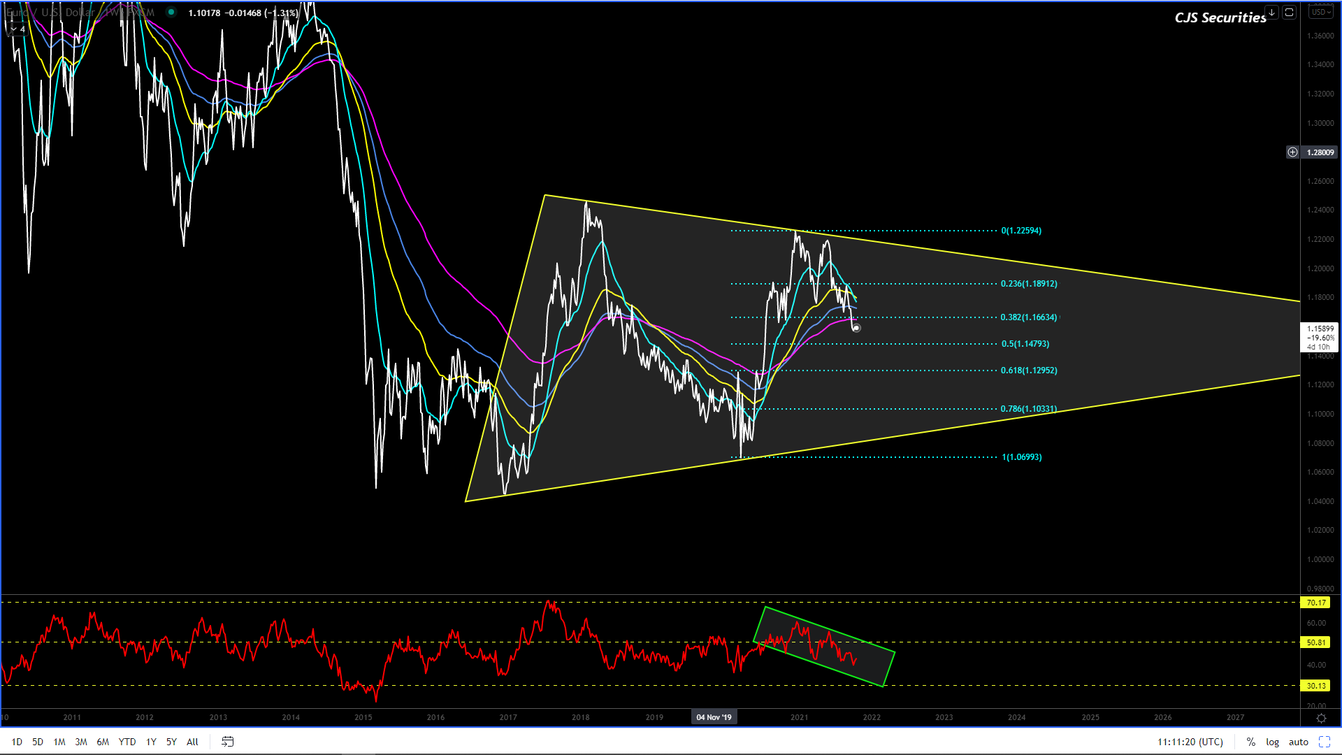The width and height of the screenshot is (1342, 755).
Task: Click the 1.15899 current price label
Action: [1320, 329]
